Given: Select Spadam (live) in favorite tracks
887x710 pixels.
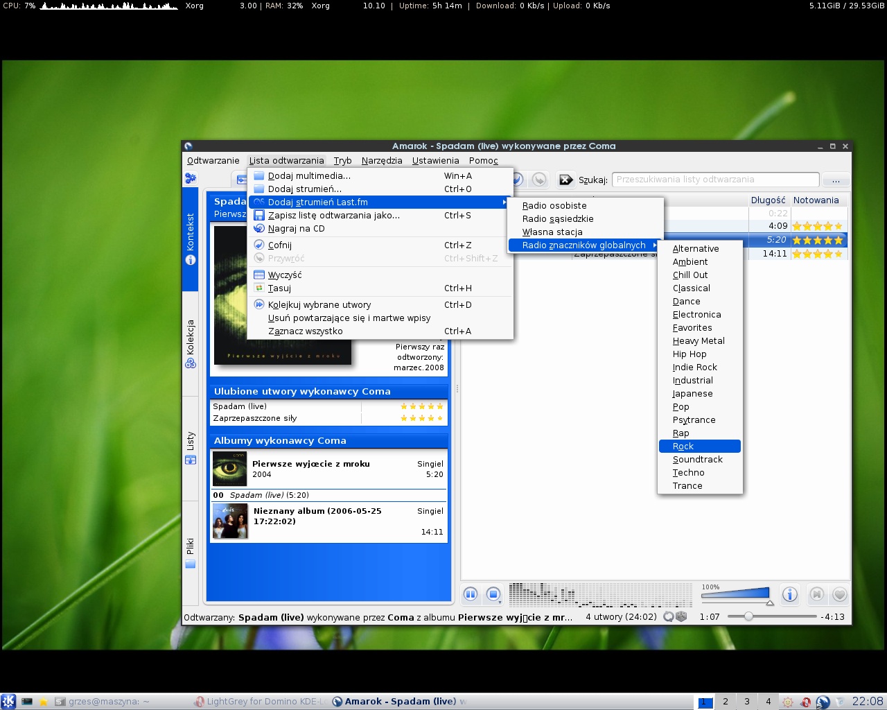Looking at the screenshot, I should pyautogui.click(x=240, y=406).
